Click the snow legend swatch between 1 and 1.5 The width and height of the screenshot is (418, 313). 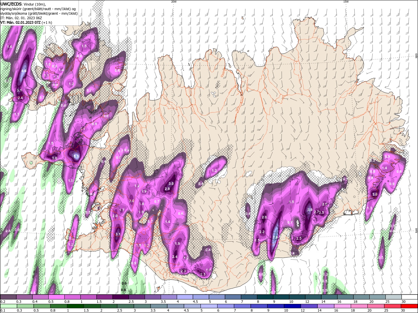[x=88, y=297]
